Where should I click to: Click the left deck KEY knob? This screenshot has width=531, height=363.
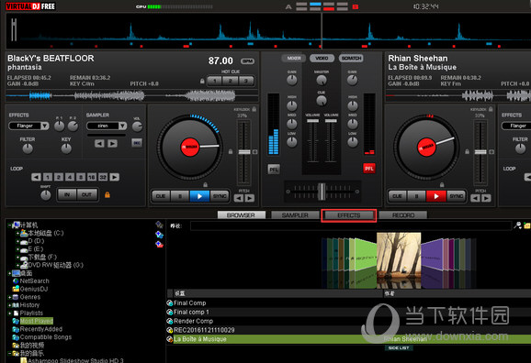pos(66,148)
